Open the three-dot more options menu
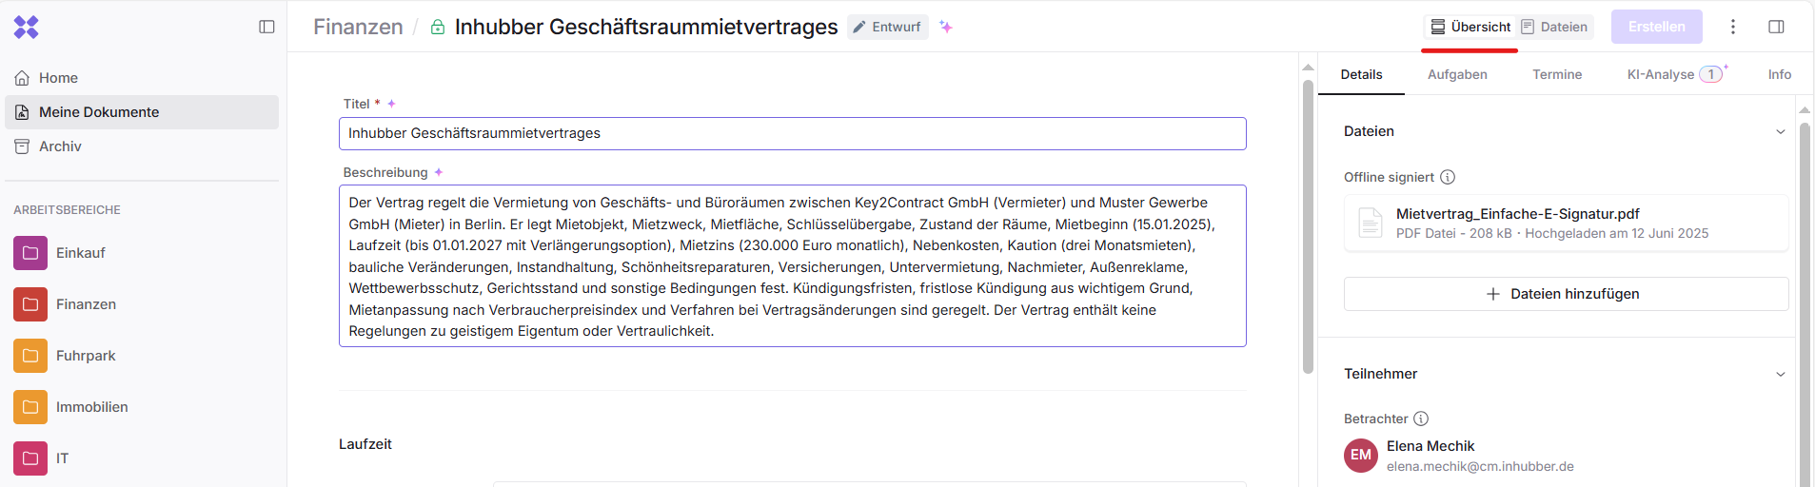 [x=1732, y=27]
